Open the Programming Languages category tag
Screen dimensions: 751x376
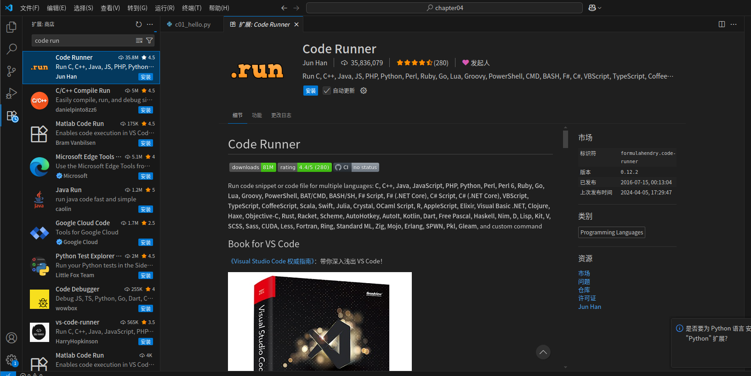612,232
